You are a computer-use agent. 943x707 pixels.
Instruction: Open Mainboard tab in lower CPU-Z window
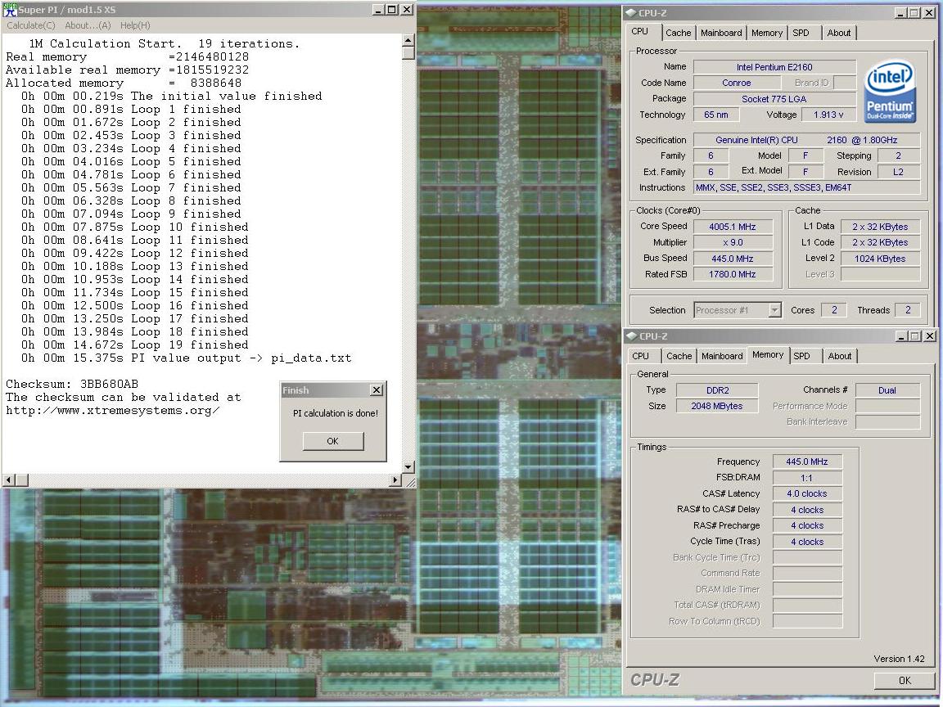(x=722, y=356)
